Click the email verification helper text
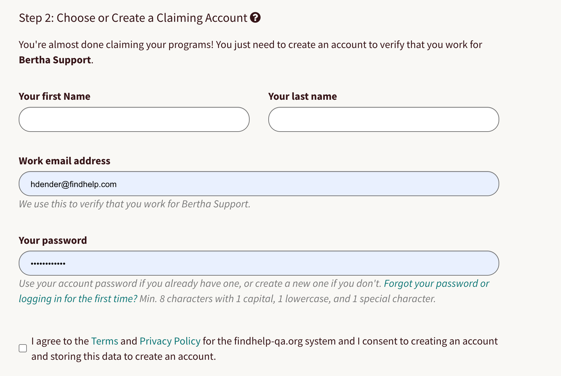The height and width of the screenshot is (376, 561). click(x=134, y=204)
